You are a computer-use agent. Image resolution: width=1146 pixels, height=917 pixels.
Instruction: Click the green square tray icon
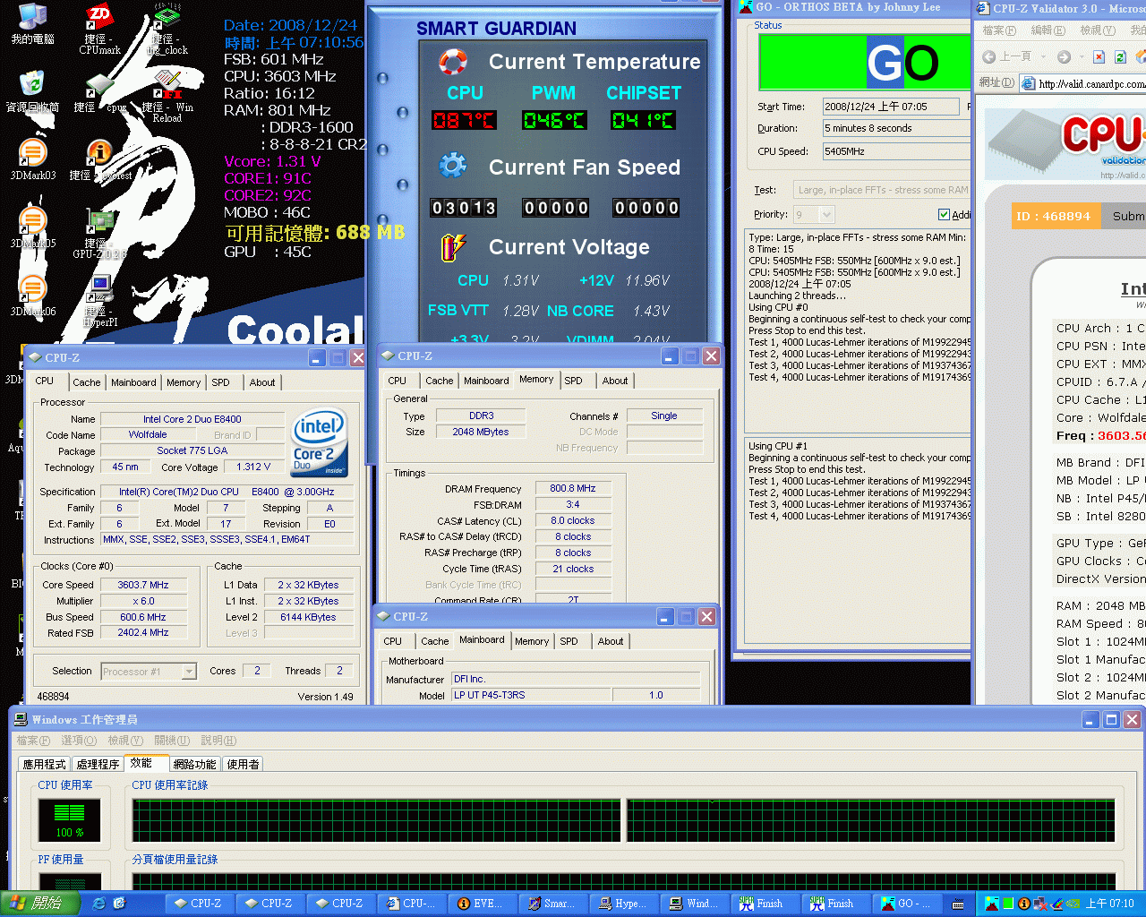click(x=1008, y=904)
